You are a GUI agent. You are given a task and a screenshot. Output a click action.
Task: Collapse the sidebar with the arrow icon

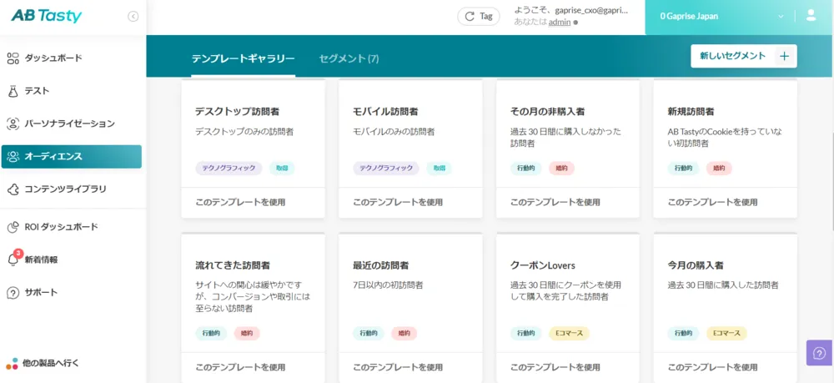pyautogui.click(x=133, y=17)
